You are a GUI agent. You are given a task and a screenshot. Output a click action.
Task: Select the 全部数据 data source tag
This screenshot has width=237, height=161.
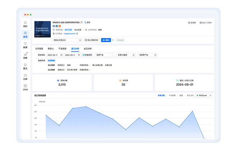coord(51,60)
